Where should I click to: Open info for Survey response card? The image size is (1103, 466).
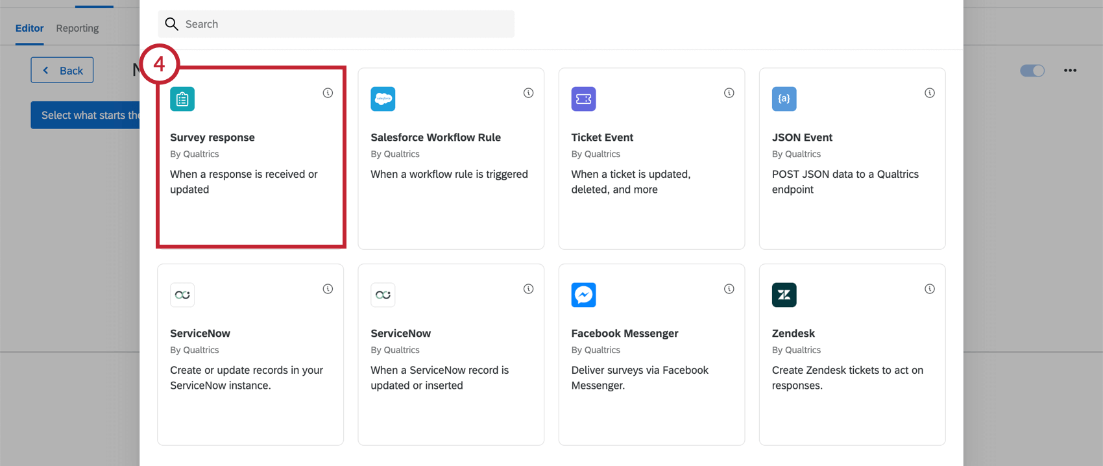pos(328,93)
